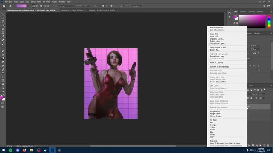
Task: Choose Duplicate Layer in context menu
Action: [217, 39]
